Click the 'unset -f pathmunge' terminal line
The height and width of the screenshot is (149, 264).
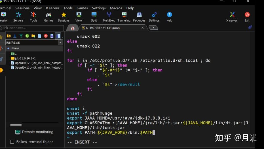tap(90, 113)
